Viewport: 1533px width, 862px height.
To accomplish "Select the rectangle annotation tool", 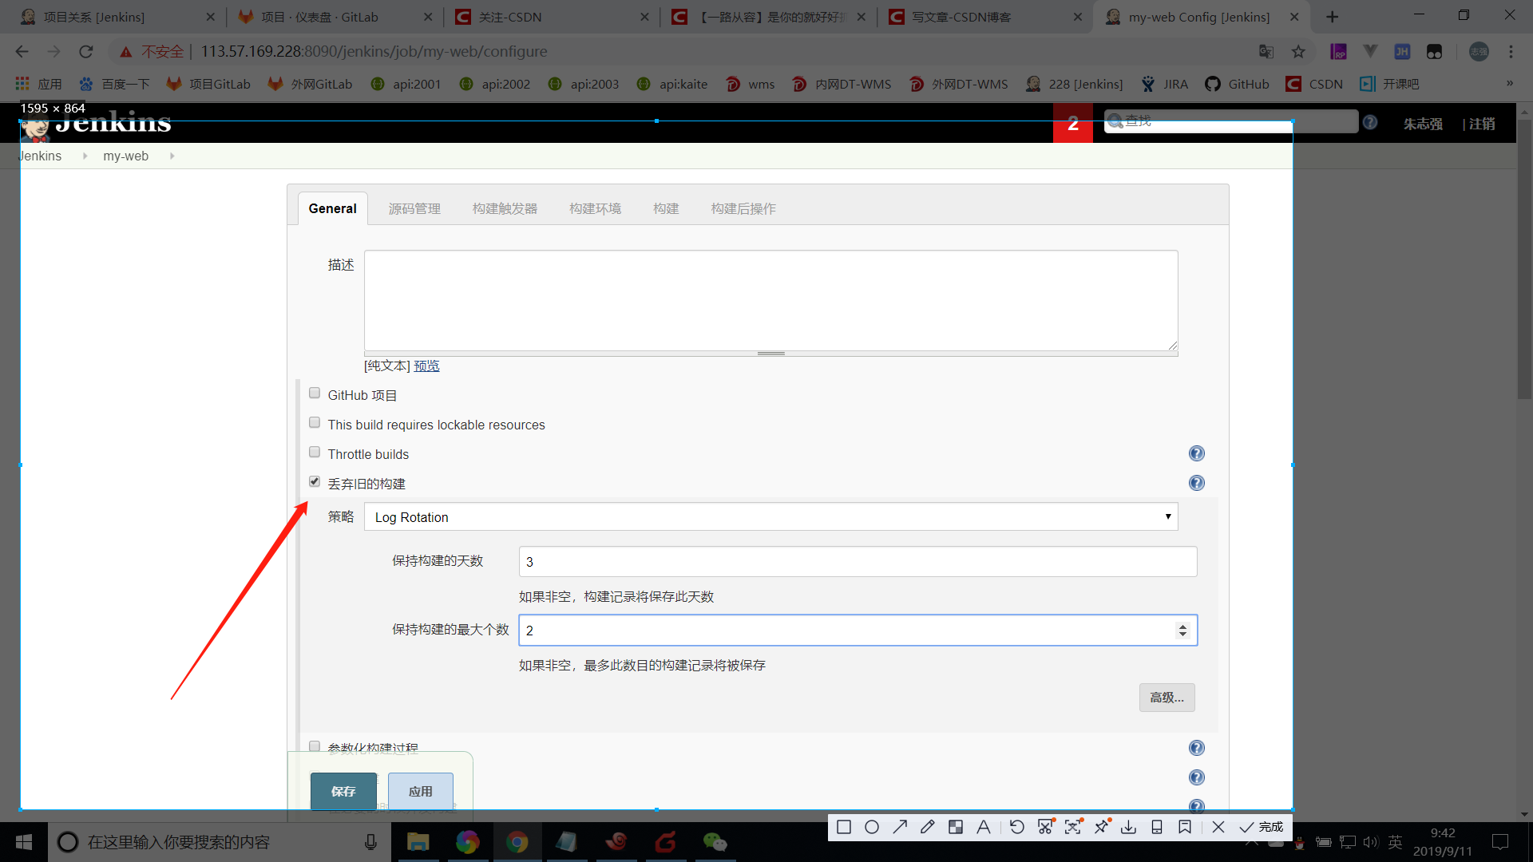I will click(x=844, y=827).
